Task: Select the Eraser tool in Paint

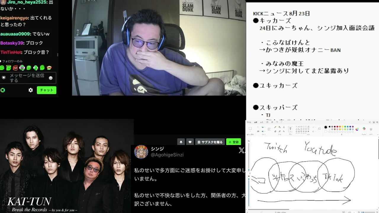Action: point(275,131)
